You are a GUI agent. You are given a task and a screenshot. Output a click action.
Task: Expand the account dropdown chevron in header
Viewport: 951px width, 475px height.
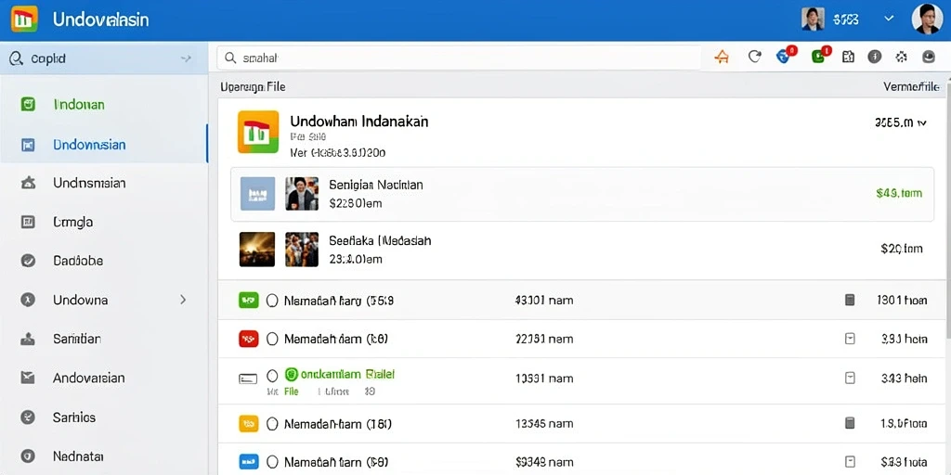pyautogui.click(x=889, y=19)
